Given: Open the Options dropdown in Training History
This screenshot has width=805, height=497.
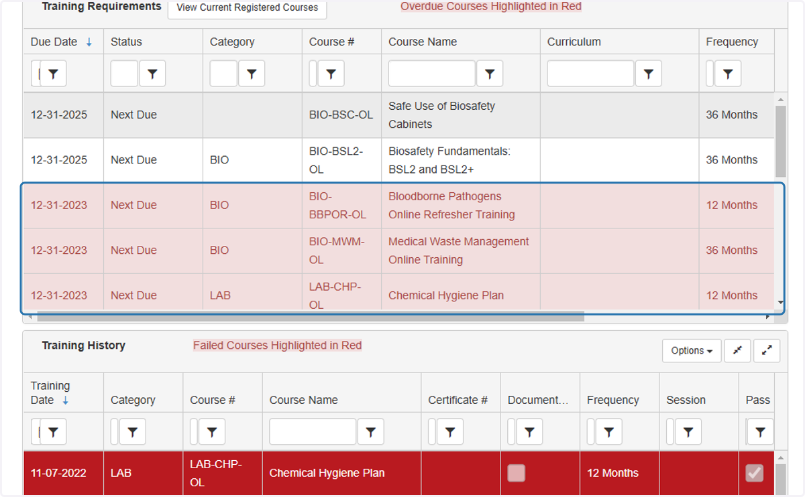Looking at the screenshot, I should 692,350.
